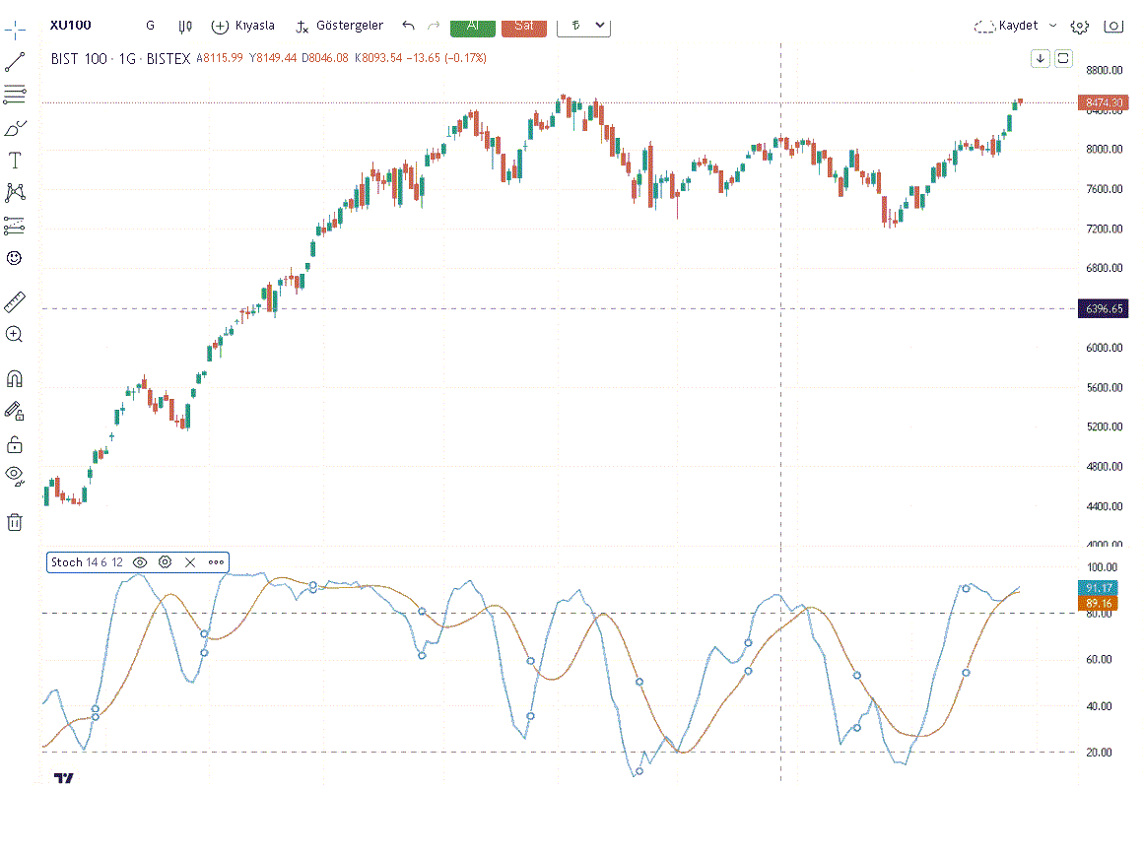Toggle hide all drawings

15,477
